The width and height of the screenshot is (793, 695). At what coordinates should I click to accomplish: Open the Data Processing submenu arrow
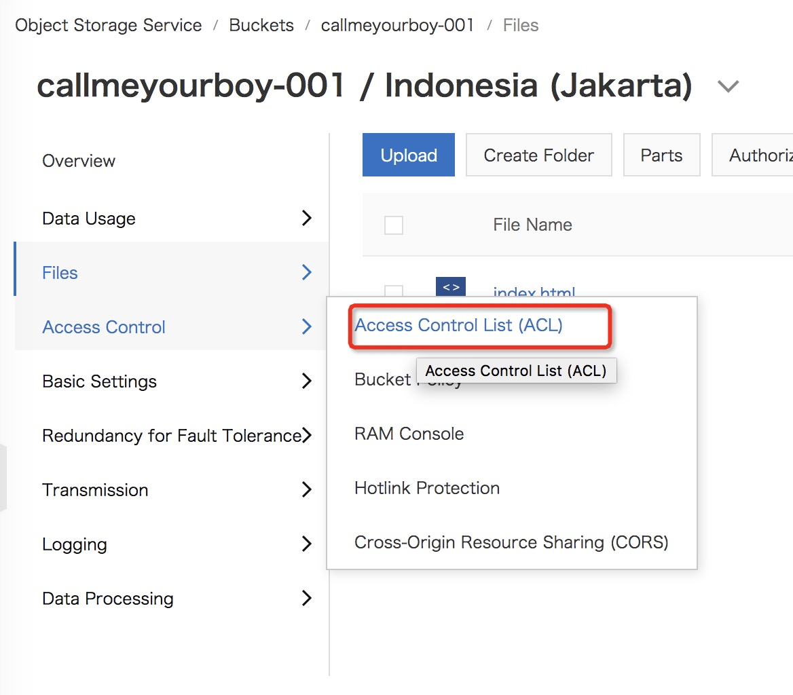tap(307, 598)
